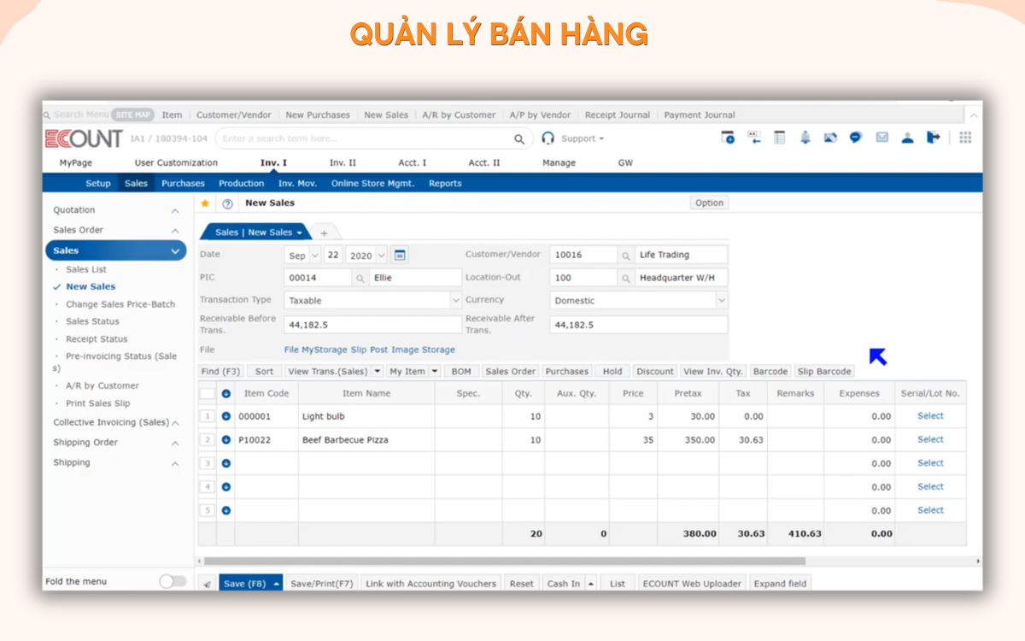Open the My Item dropdown arrow

[435, 372]
